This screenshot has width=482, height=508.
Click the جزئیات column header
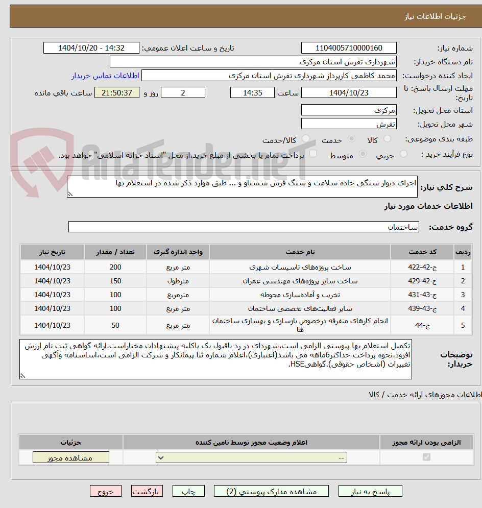tap(70, 442)
